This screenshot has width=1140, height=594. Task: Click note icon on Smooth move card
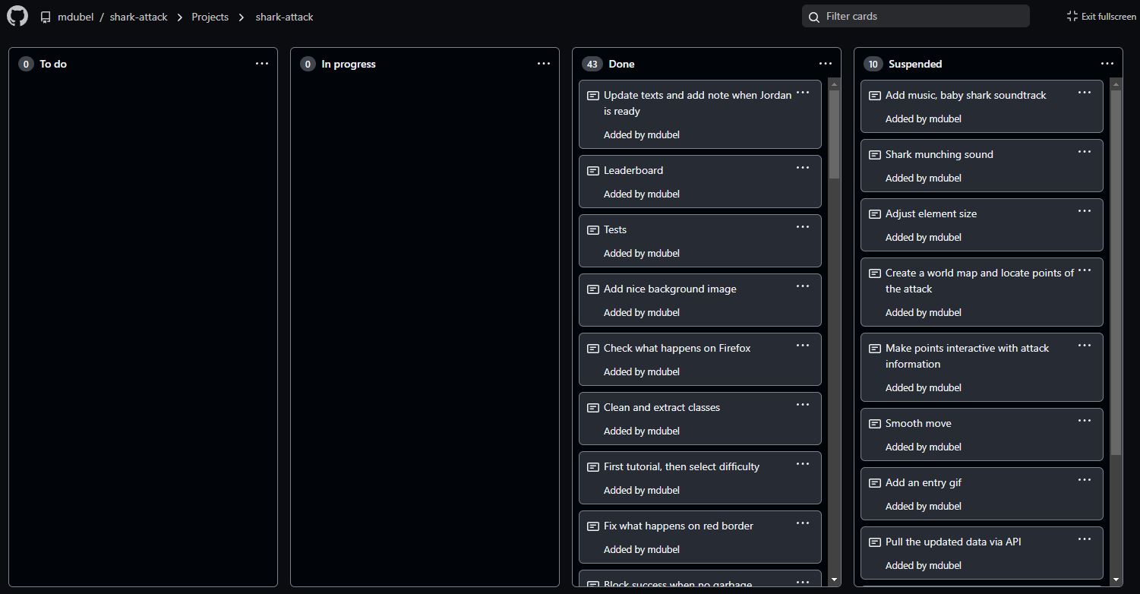coord(875,424)
